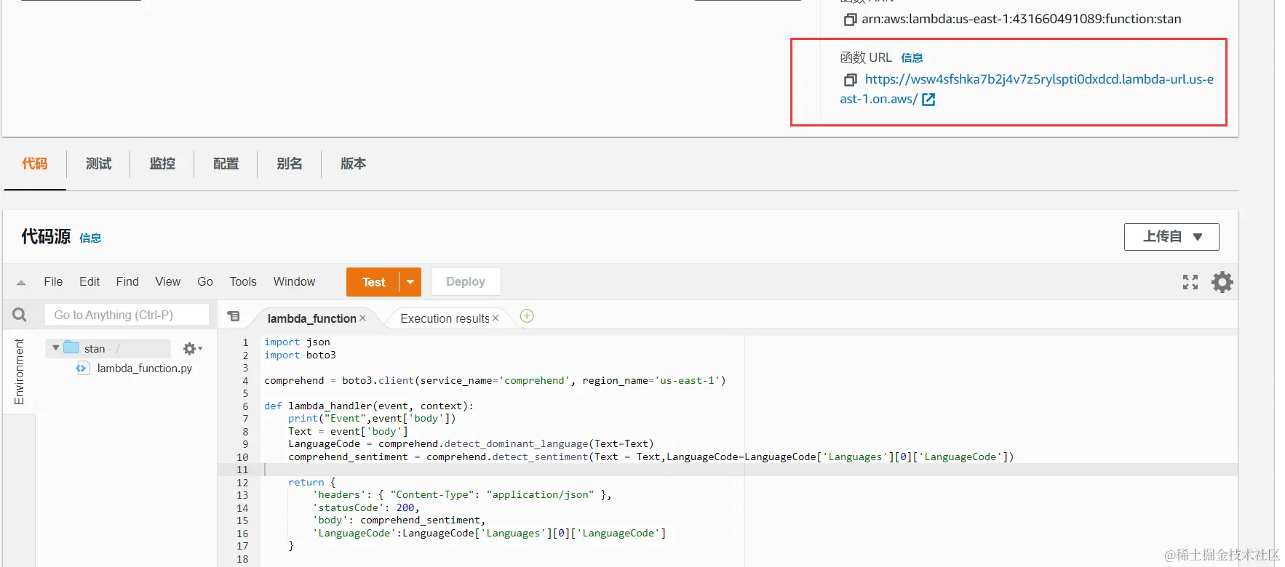Click the function ARN text
Image resolution: width=1285 pixels, height=567 pixels.
point(1021,19)
